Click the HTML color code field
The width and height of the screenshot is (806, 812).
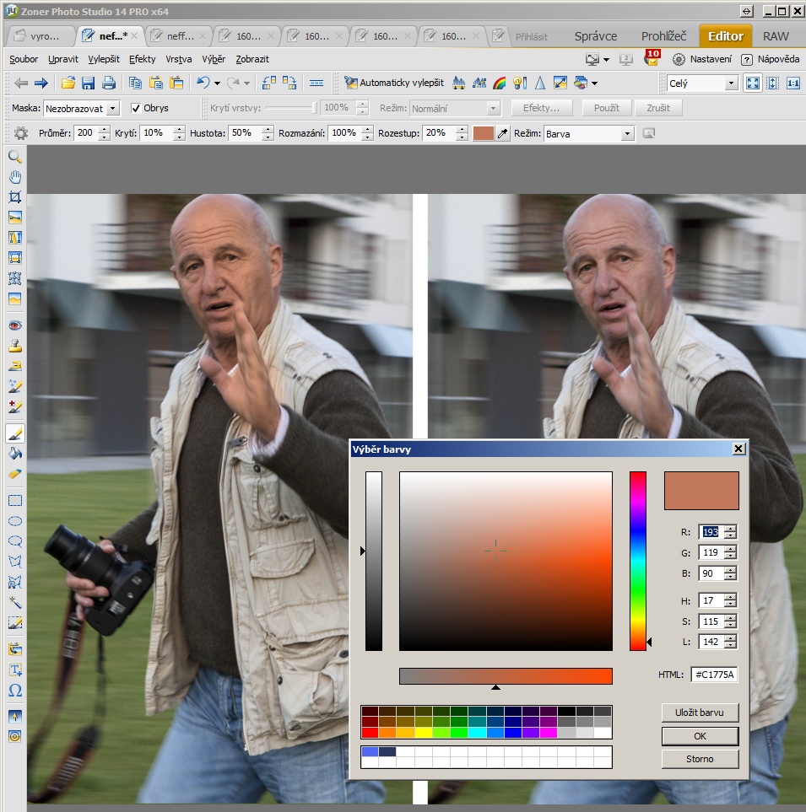point(714,675)
